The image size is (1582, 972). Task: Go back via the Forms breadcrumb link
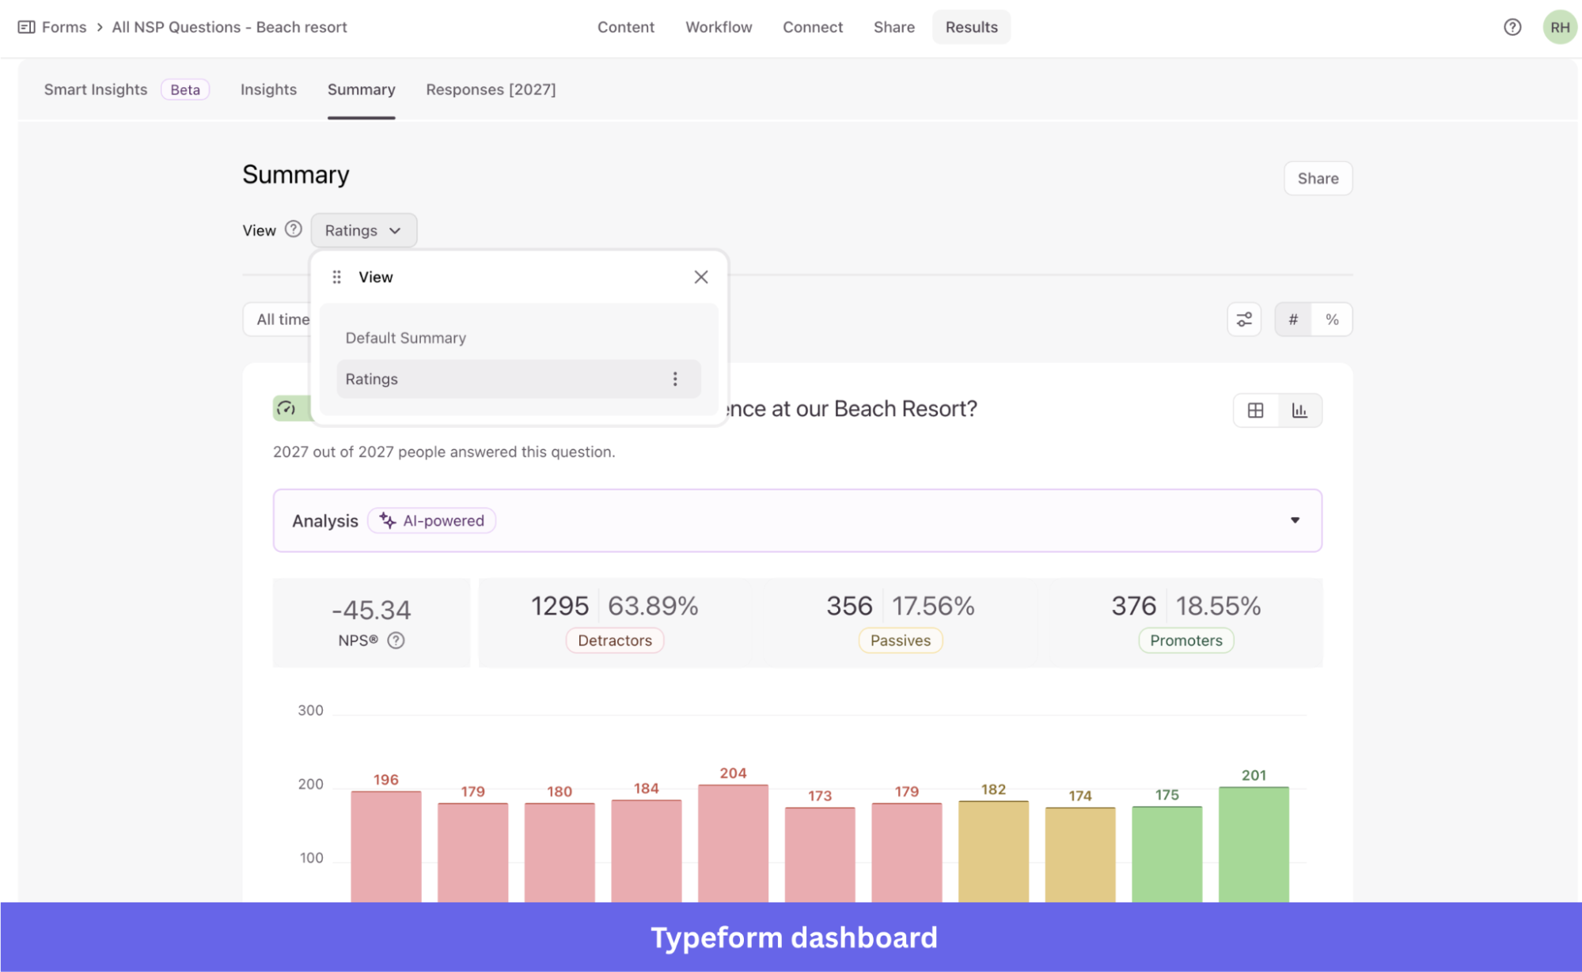click(x=65, y=26)
